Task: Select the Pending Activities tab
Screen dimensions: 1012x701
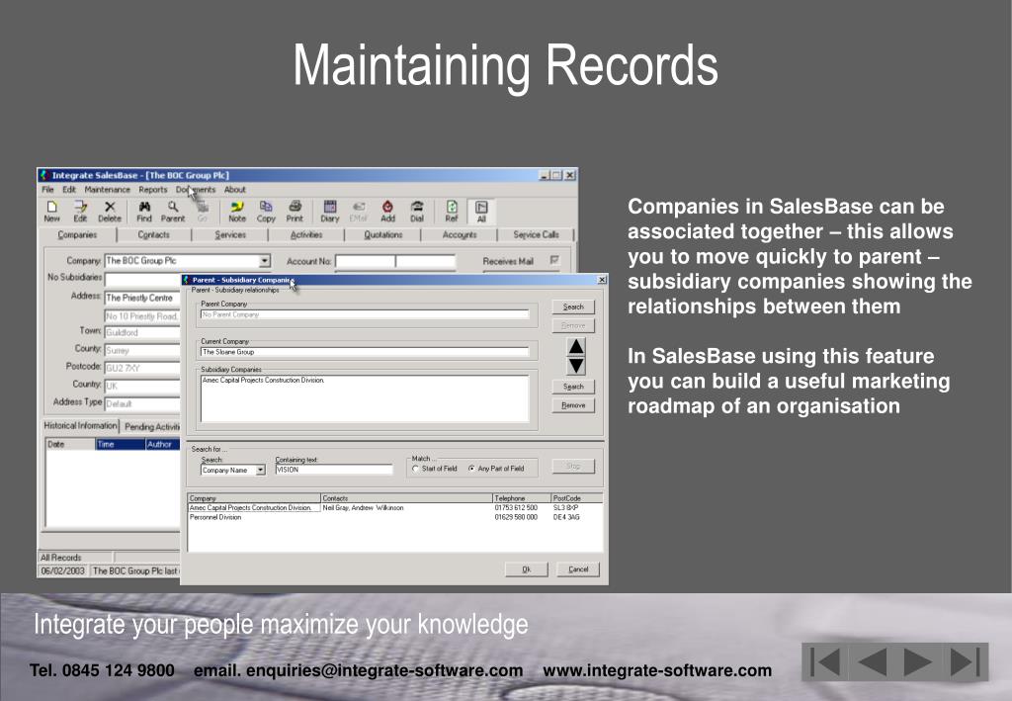Action: pos(152,427)
